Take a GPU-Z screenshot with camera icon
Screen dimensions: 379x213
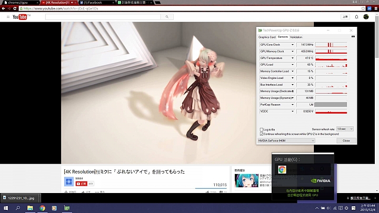pos(353,36)
